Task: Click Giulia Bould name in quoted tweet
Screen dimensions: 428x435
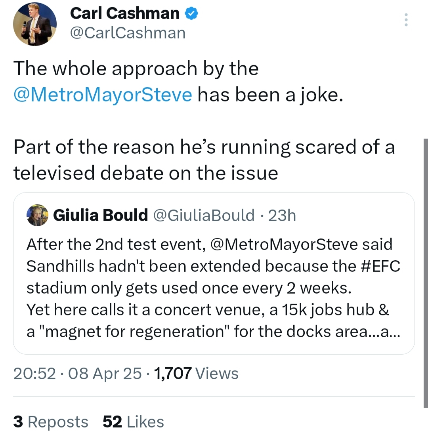Action: 100,215
